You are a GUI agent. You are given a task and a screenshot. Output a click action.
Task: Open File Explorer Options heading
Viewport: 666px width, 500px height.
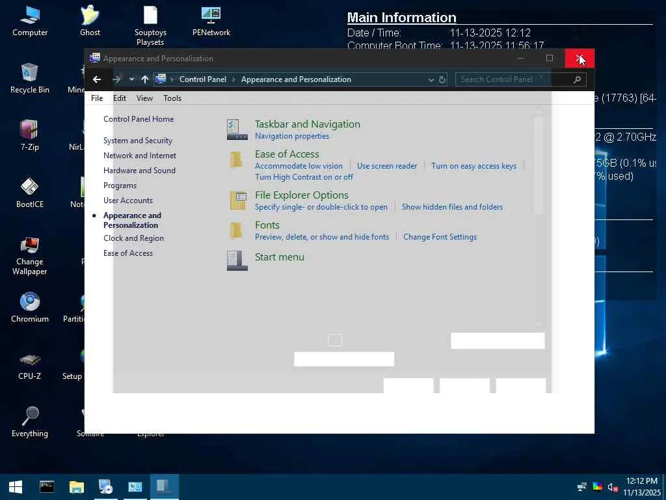[x=302, y=195]
